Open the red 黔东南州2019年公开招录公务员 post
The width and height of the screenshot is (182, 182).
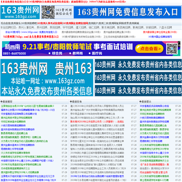click(x=97, y=122)
